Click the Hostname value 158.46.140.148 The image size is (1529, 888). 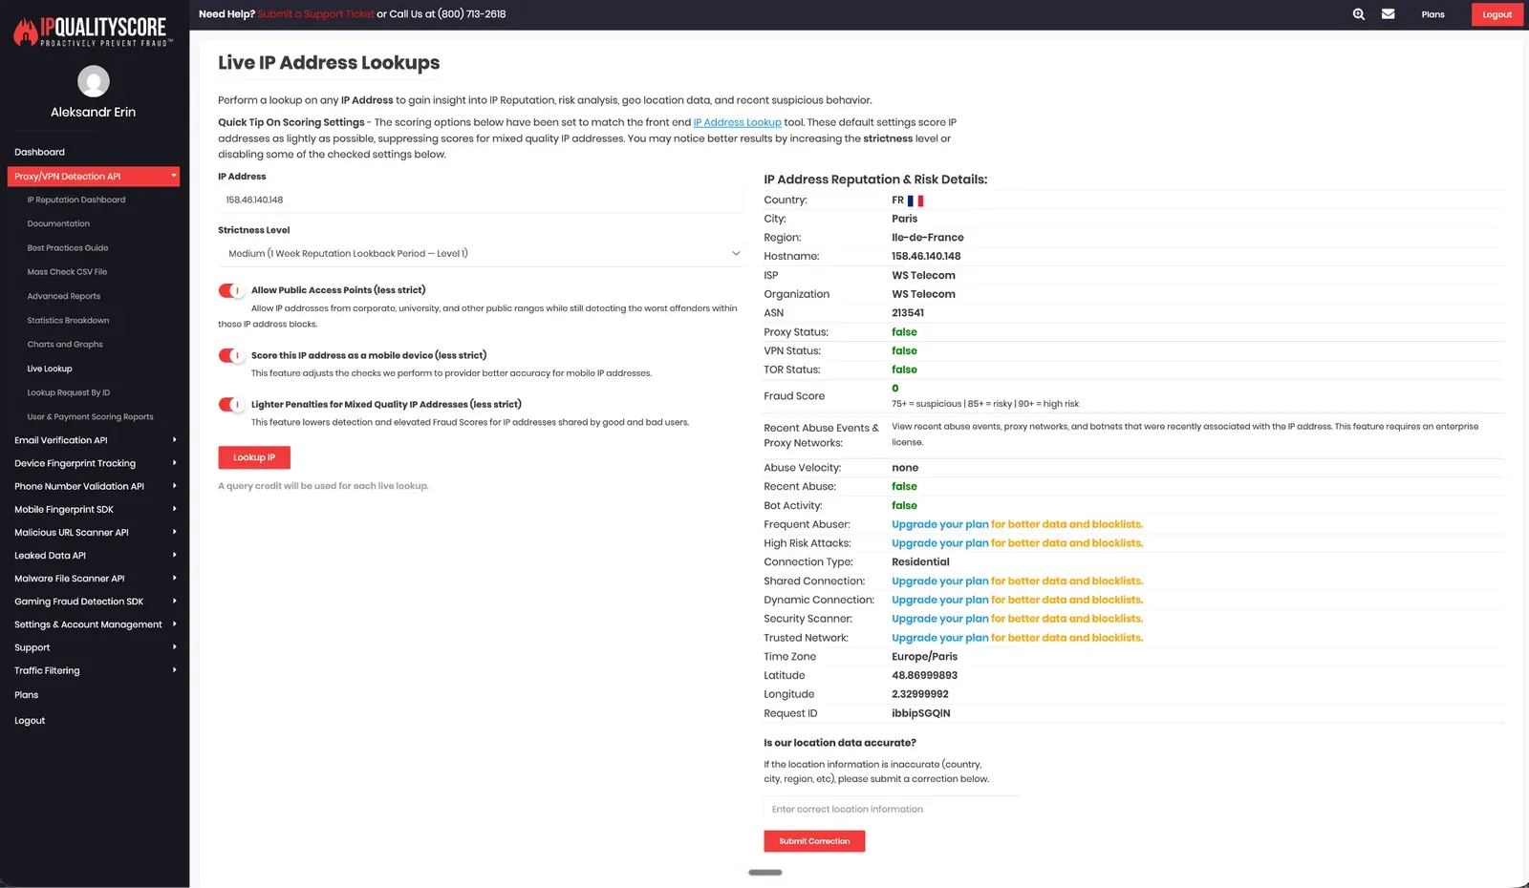click(x=926, y=256)
